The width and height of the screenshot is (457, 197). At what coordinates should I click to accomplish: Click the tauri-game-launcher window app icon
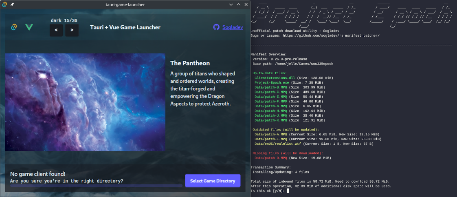[5, 4]
